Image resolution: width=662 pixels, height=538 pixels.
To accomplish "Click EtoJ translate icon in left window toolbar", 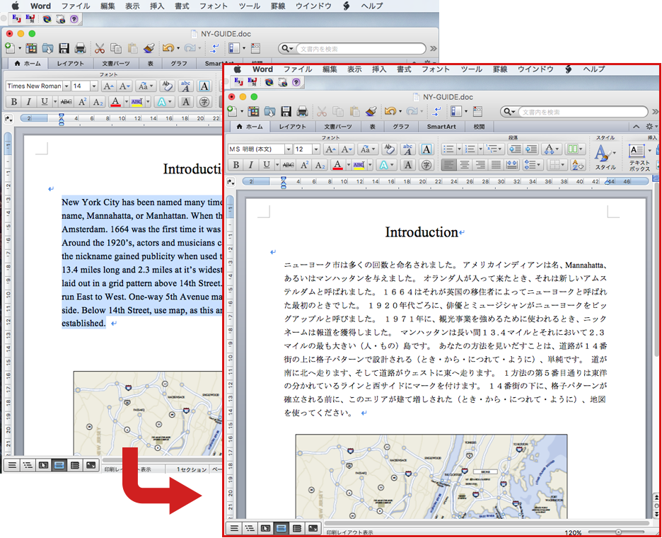I will (16, 18).
